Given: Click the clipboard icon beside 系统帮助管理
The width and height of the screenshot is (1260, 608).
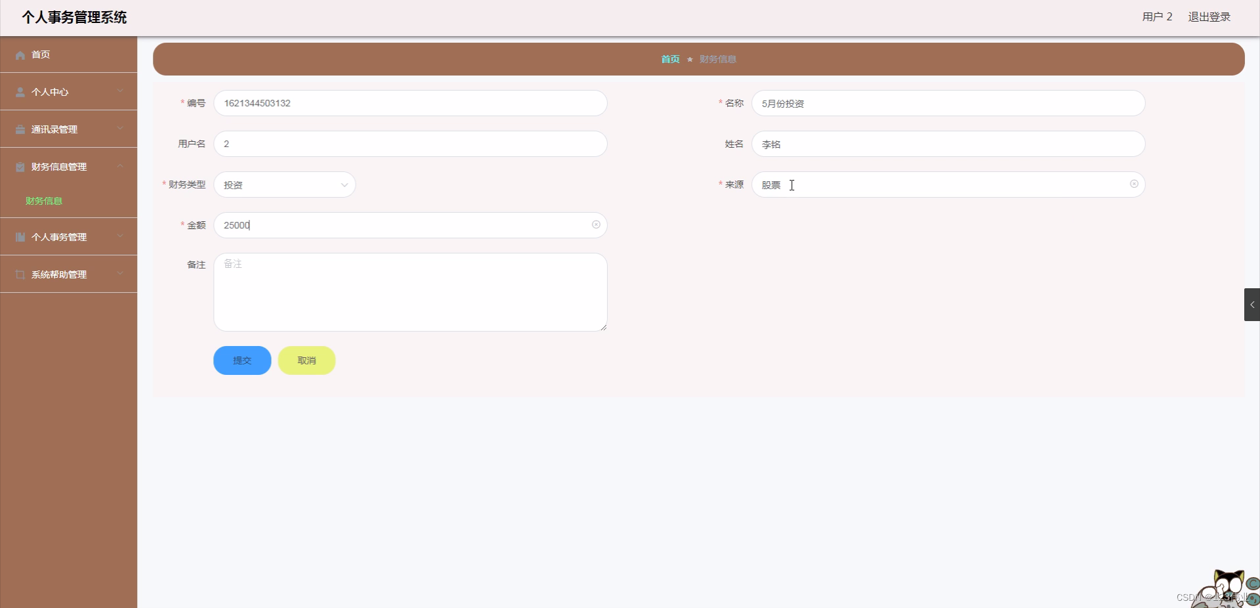Looking at the screenshot, I should 19,274.
